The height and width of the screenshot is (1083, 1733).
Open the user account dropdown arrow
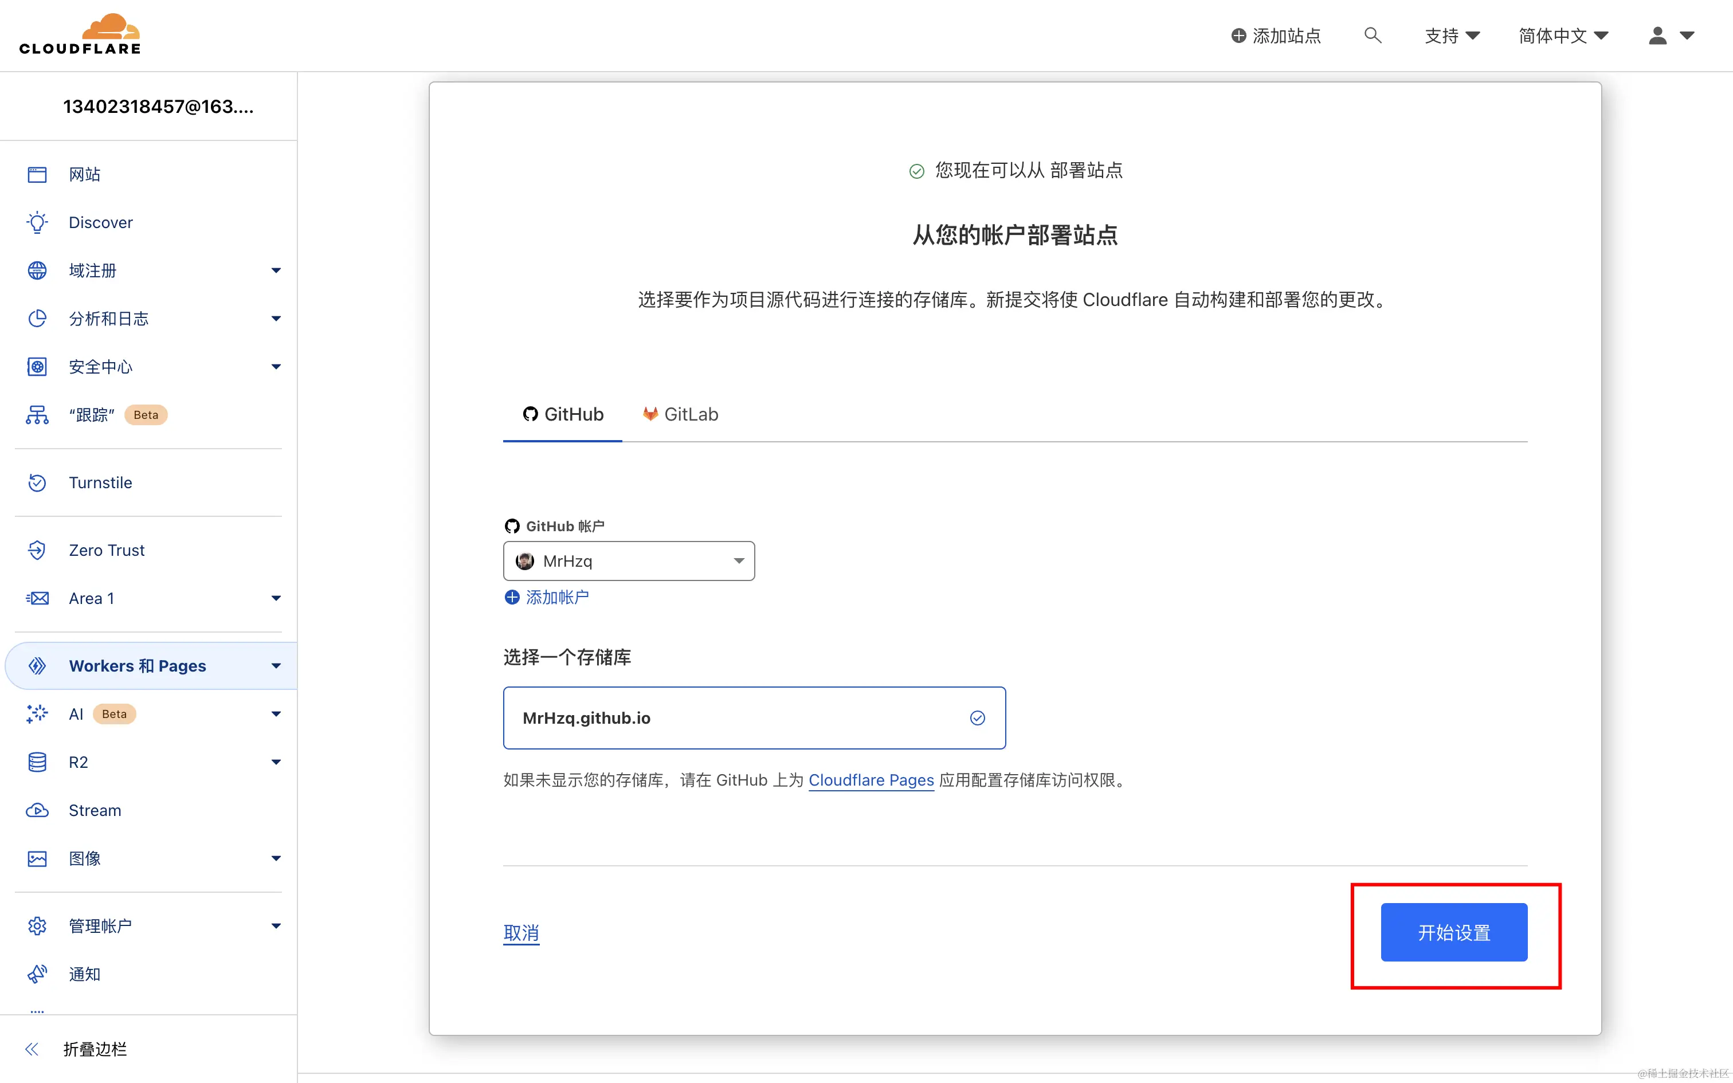pyautogui.click(x=1687, y=35)
